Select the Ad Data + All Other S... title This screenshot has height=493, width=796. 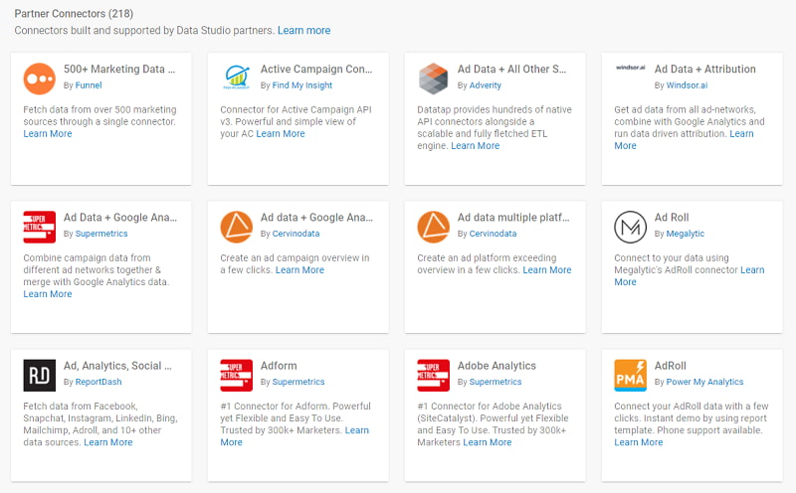[511, 69]
